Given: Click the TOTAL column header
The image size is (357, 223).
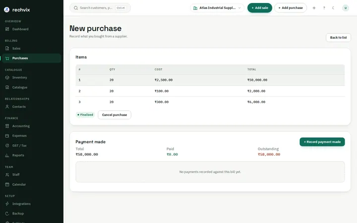Looking at the screenshot, I should coord(251,69).
